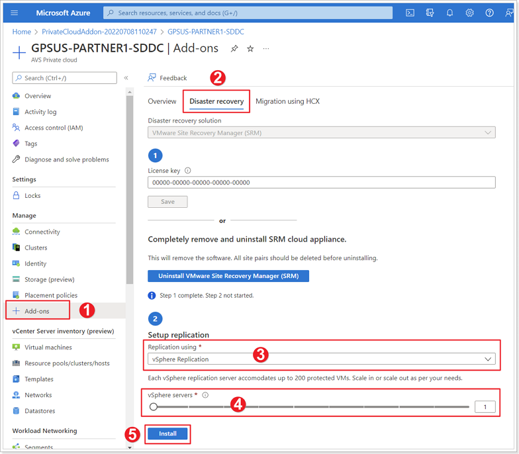This screenshot has height=454, width=519.
Task: Open the Datastores menu item
Action: (x=40, y=410)
